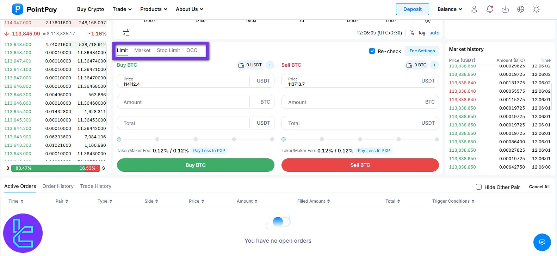The image size is (557, 256).
Task: Sort open orders by Pair column
Action: point(62,201)
